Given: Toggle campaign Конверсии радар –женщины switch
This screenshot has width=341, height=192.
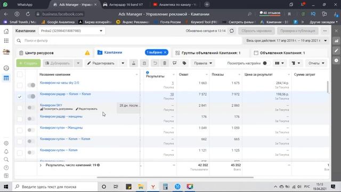Looking at the screenshot, I should (31, 119).
